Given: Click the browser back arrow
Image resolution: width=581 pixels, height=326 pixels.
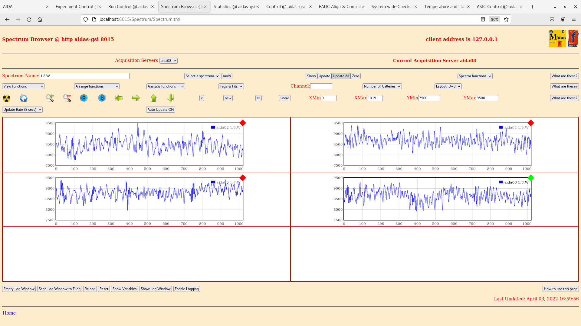Looking at the screenshot, I should (7, 19).
